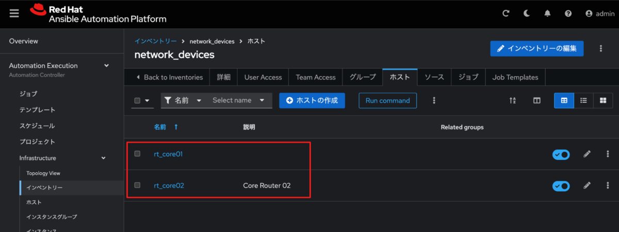The image size is (619, 232).
Task: Open the グループ tab
Action: (363, 77)
